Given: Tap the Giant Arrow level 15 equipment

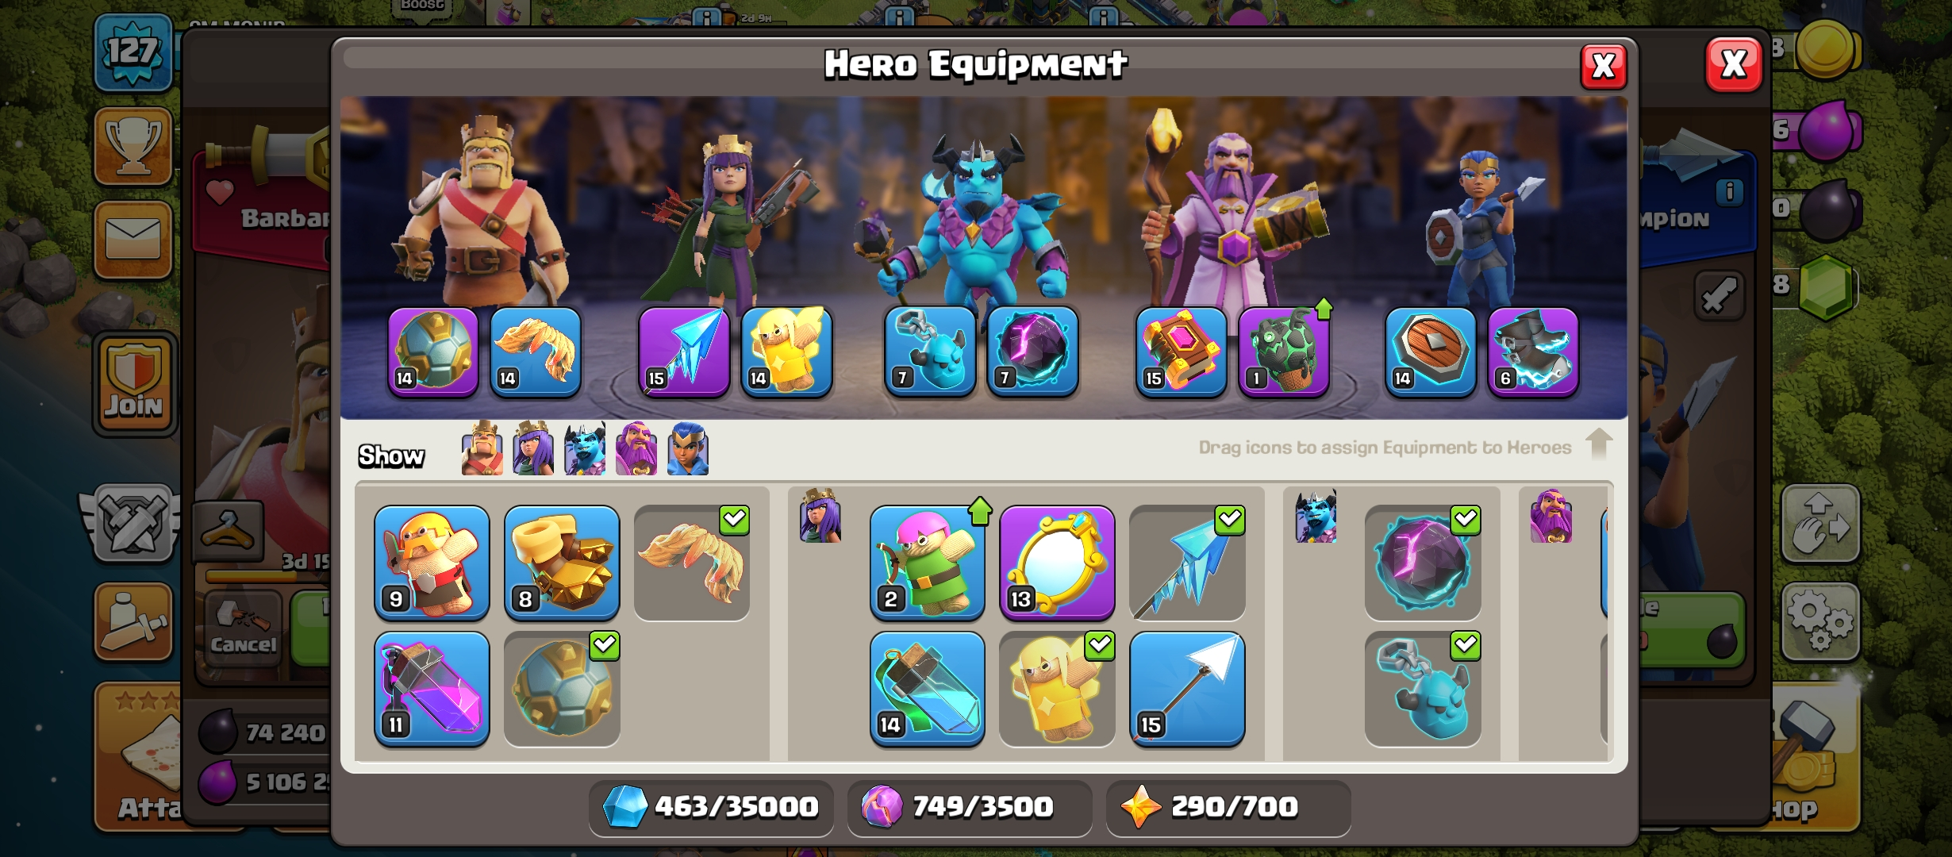Looking at the screenshot, I should (x=1187, y=689).
